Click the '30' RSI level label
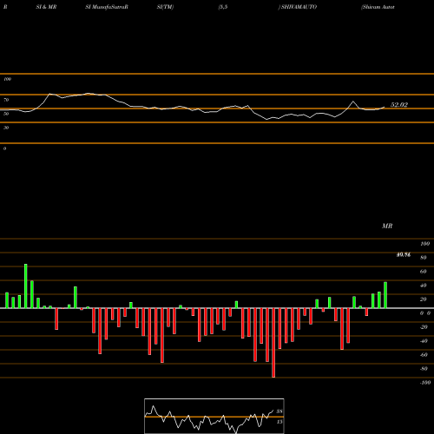Viewport: 434px width, 434px height. pyautogui.click(x=6, y=128)
